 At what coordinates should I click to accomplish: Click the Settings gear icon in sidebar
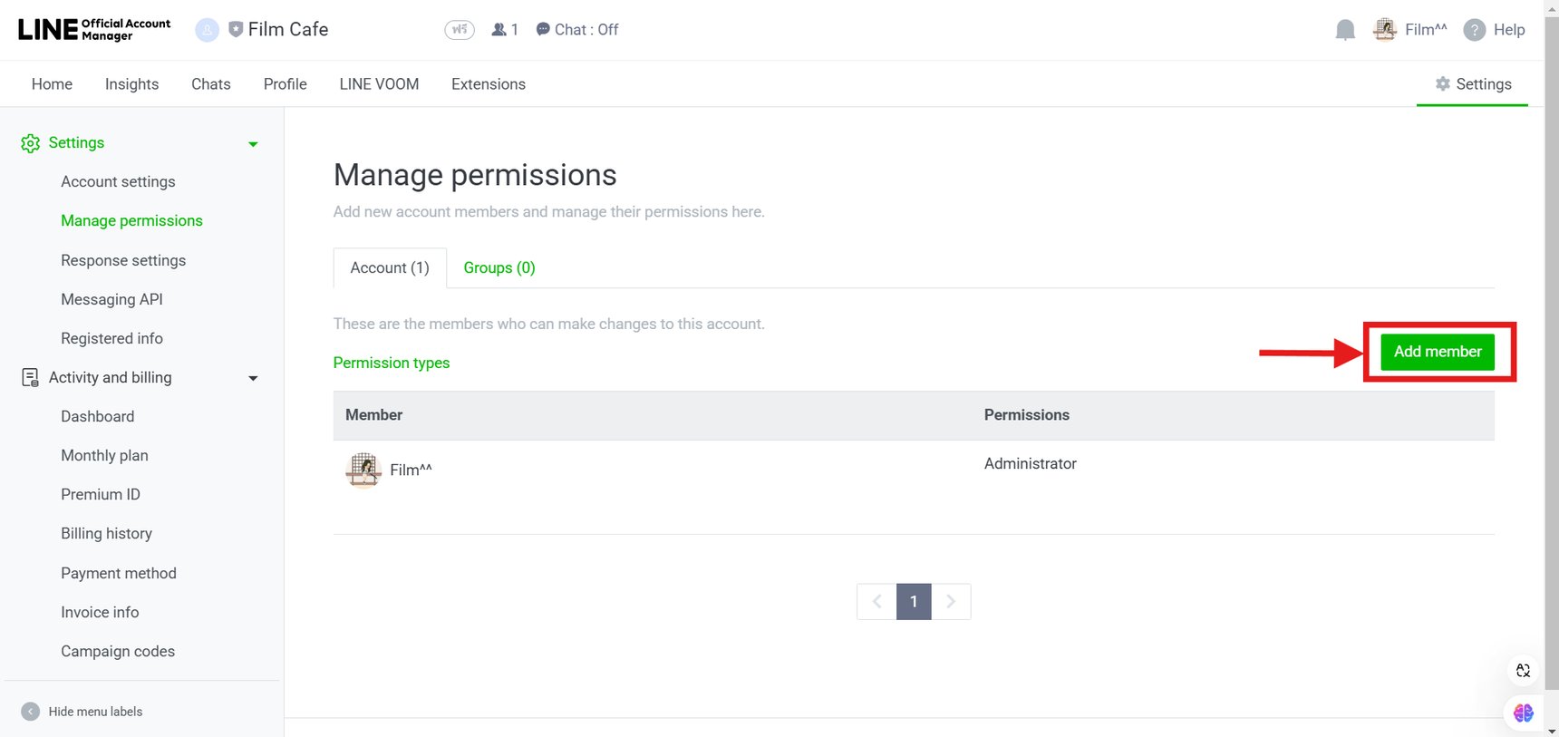[x=30, y=143]
